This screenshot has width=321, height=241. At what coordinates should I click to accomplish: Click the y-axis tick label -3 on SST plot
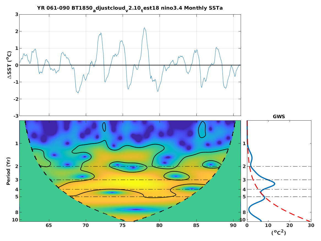[x=16, y=116]
